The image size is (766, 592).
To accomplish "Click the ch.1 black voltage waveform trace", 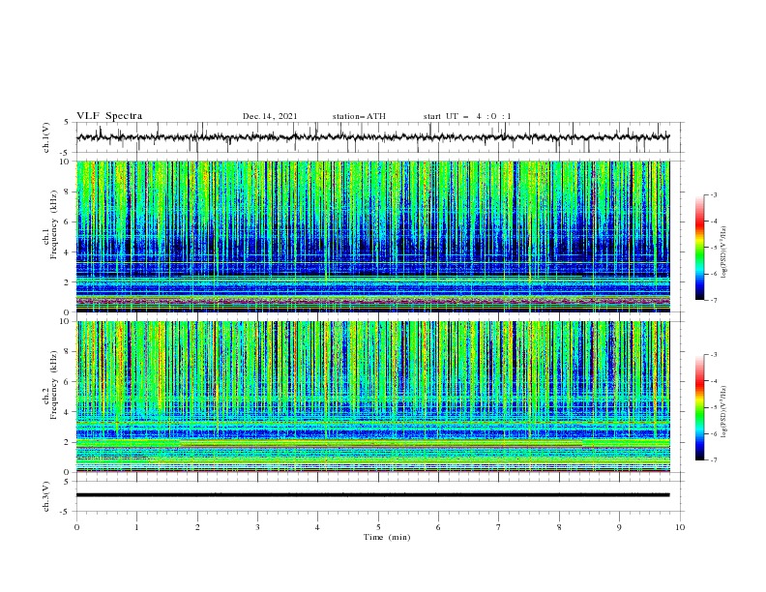I will 372,137.
